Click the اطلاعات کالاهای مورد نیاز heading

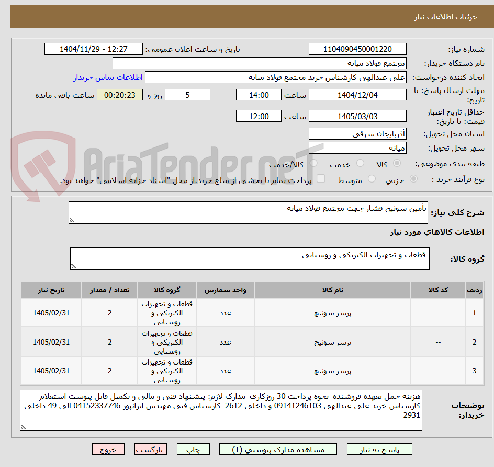(437, 232)
